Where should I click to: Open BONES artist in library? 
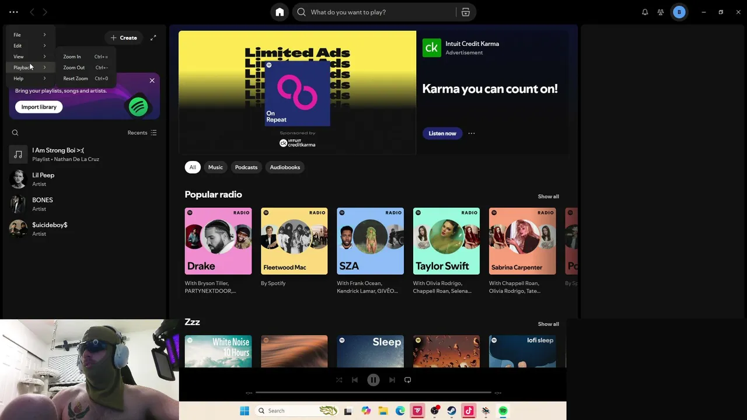pyautogui.click(x=85, y=204)
